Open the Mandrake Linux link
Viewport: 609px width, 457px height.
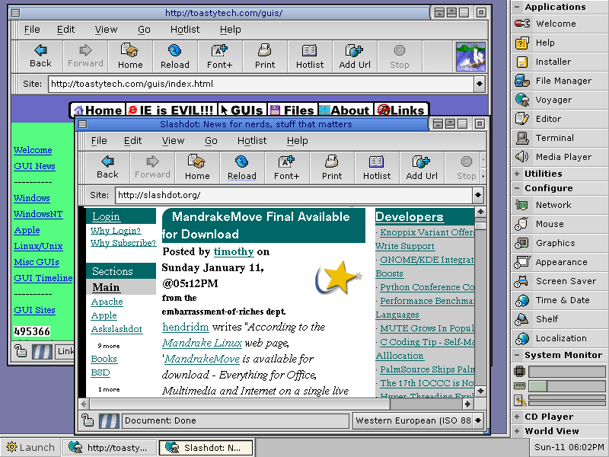[202, 344]
